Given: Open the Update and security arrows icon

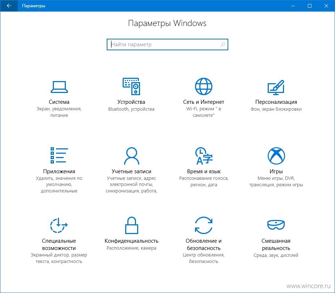Looking at the screenshot, I should [204, 225].
